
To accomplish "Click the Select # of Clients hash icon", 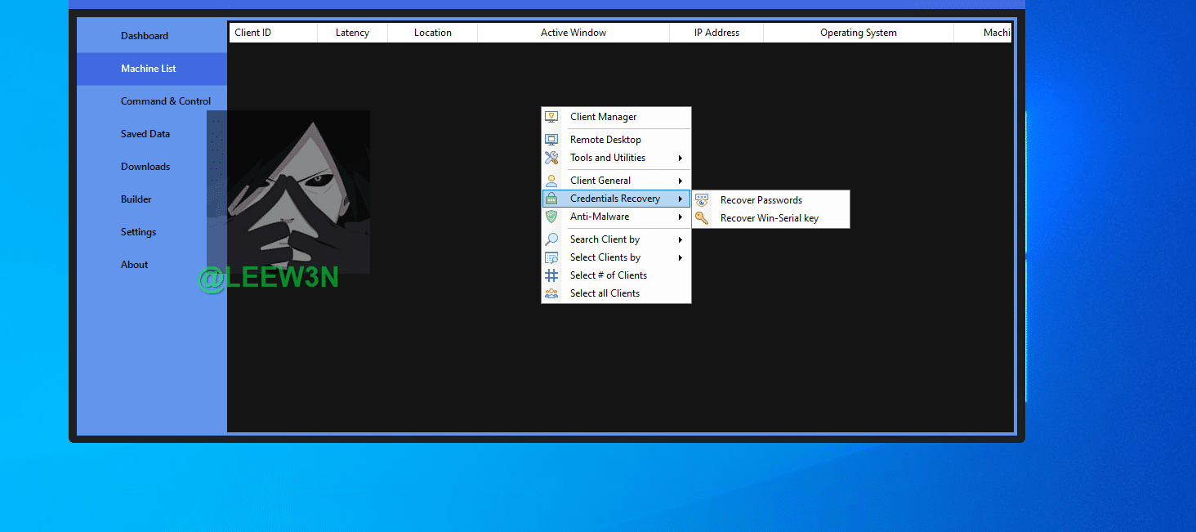I will pos(551,275).
